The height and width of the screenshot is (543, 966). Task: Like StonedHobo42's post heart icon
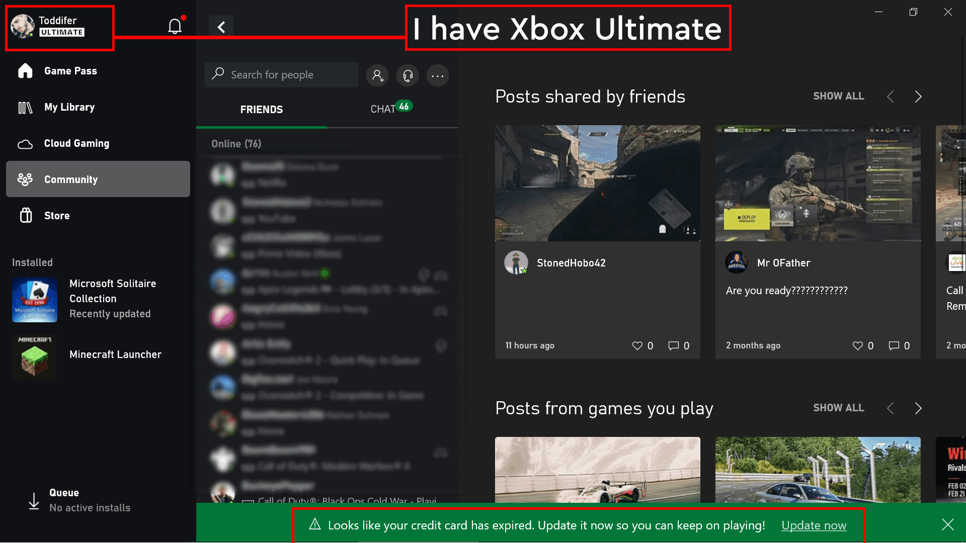pos(637,345)
